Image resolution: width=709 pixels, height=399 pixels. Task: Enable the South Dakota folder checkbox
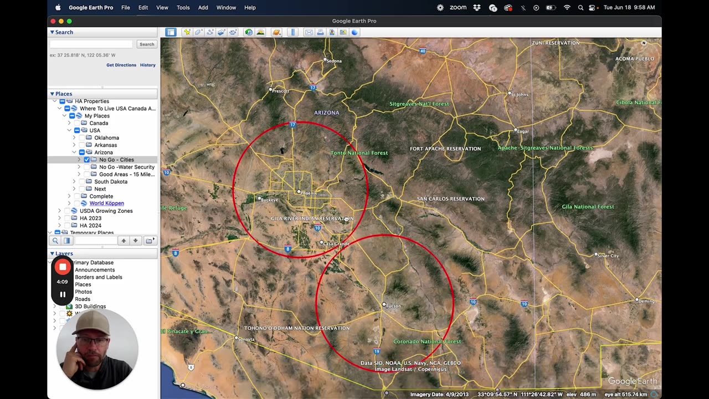point(81,182)
